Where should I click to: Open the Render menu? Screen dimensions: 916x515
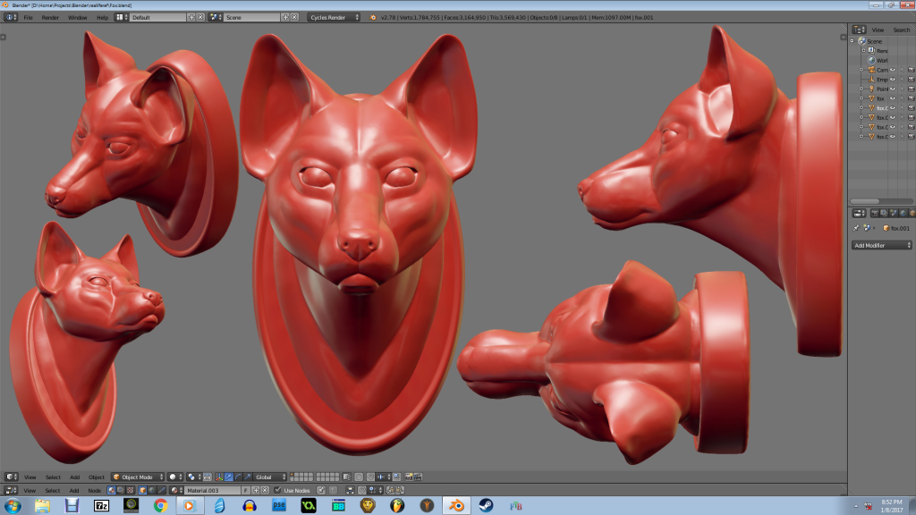pyautogui.click(x=50, y=17)
